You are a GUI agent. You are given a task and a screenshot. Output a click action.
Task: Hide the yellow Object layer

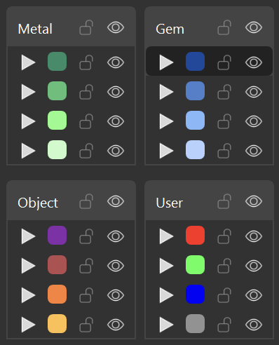coord(116,325)
